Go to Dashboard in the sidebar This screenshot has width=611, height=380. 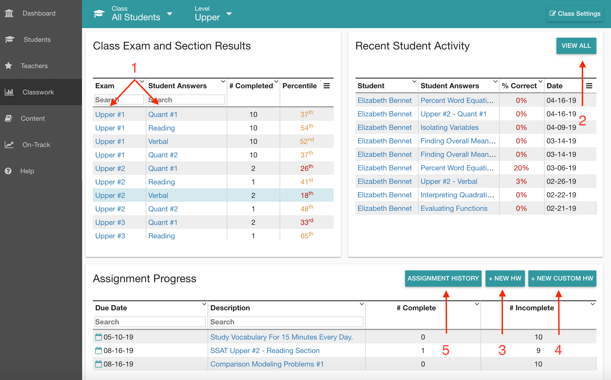(x=41, y=13)
